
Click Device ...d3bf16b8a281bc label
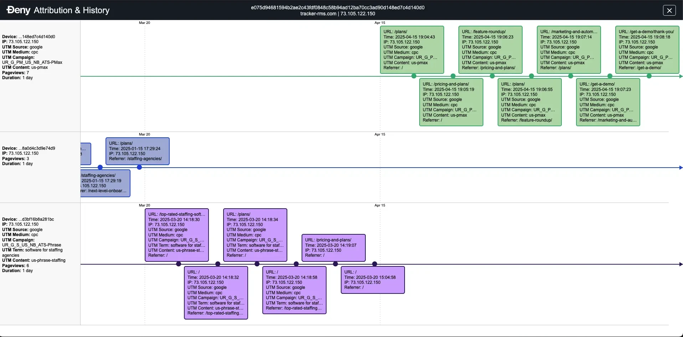pyautogui.click(x=28, y=219)
